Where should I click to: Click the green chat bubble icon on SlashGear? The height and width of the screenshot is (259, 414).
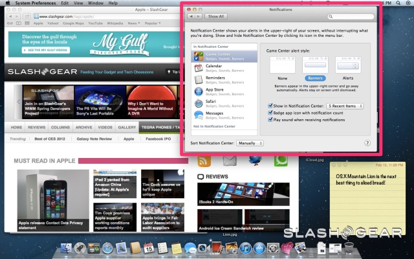(x=281, y=161)
